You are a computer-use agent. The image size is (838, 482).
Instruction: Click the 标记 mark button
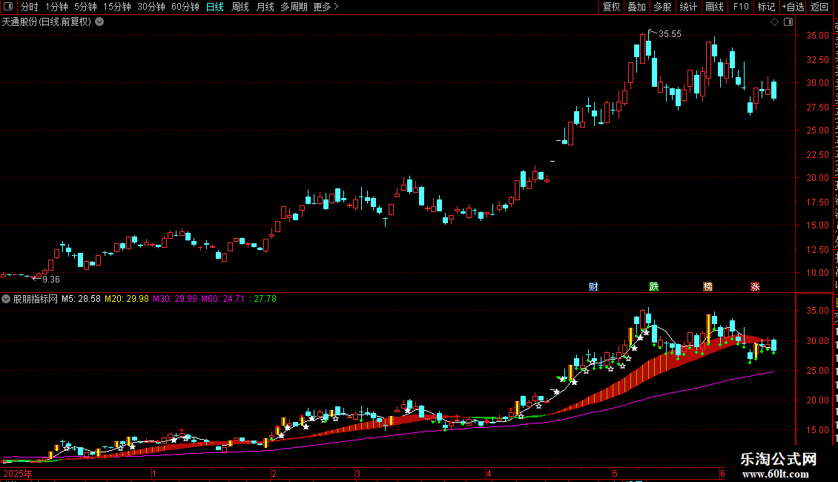click(x=766, y=7)
